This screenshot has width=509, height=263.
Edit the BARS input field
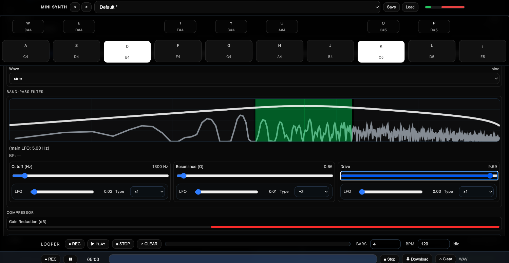click(x=385, y=244)
